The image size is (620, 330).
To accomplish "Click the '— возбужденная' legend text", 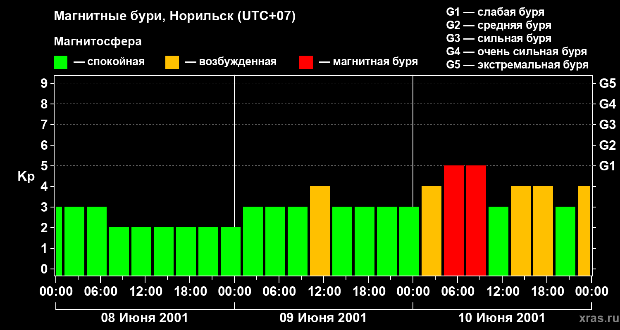I will tap(231, 62).
